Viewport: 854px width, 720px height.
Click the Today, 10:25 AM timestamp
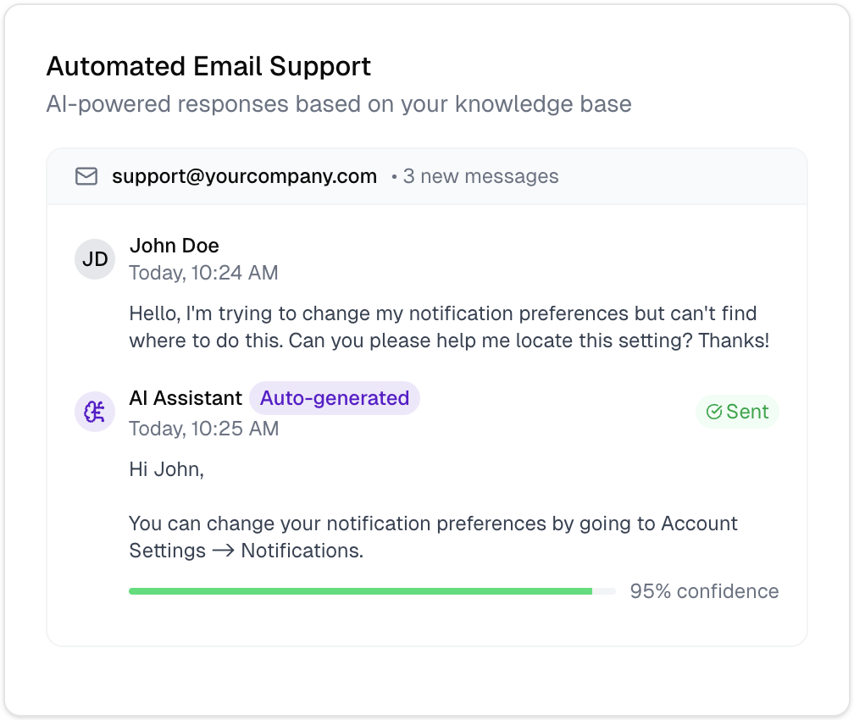tap(203, 429)
